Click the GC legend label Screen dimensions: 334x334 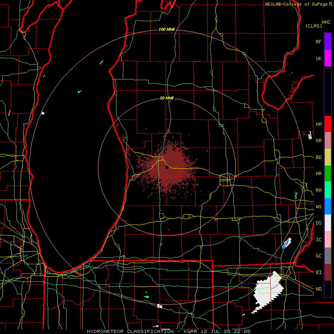[318, 256]
